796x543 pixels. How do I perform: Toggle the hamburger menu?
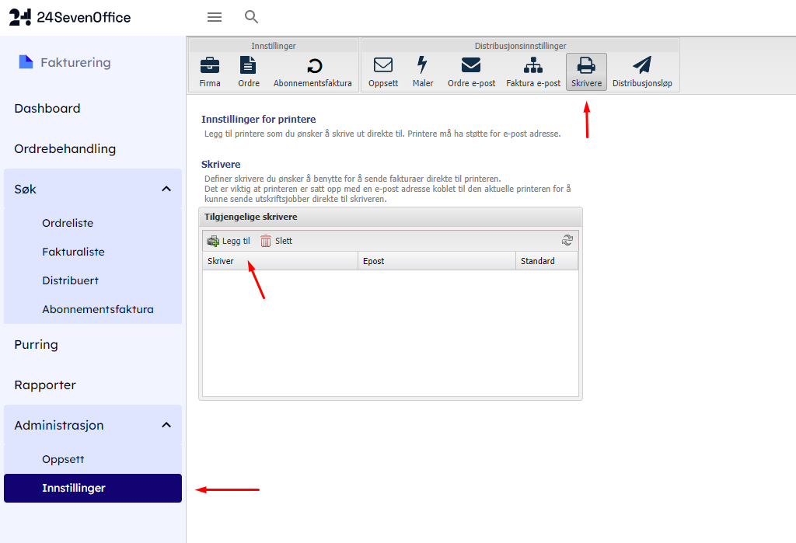[x=215, y=17]
